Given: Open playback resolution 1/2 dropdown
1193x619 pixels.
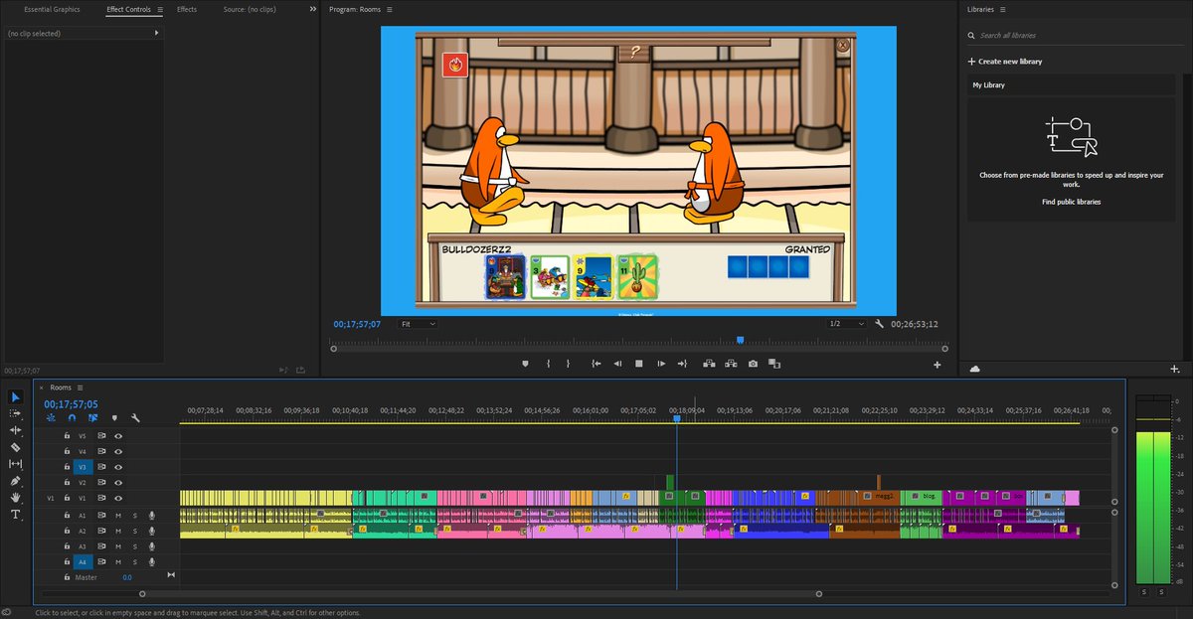Looking at the screenshot, I should tap(847, 324).
